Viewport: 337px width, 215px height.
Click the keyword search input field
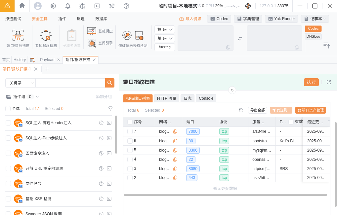(x=70, y=83)
